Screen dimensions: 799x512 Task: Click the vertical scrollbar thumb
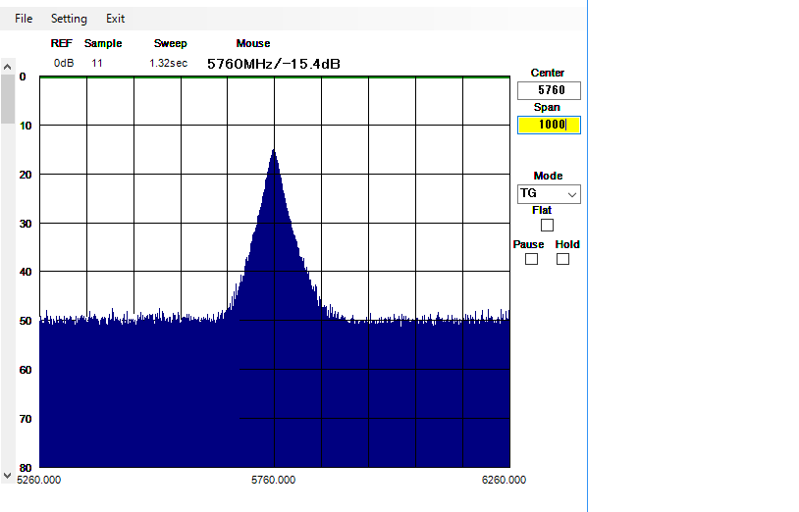pyautogui.click(x=8, y=98)
